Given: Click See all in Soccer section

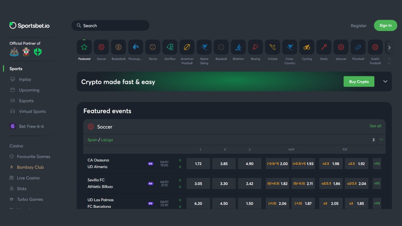Looking at the screenshot, I should click(x=375, y=126).
